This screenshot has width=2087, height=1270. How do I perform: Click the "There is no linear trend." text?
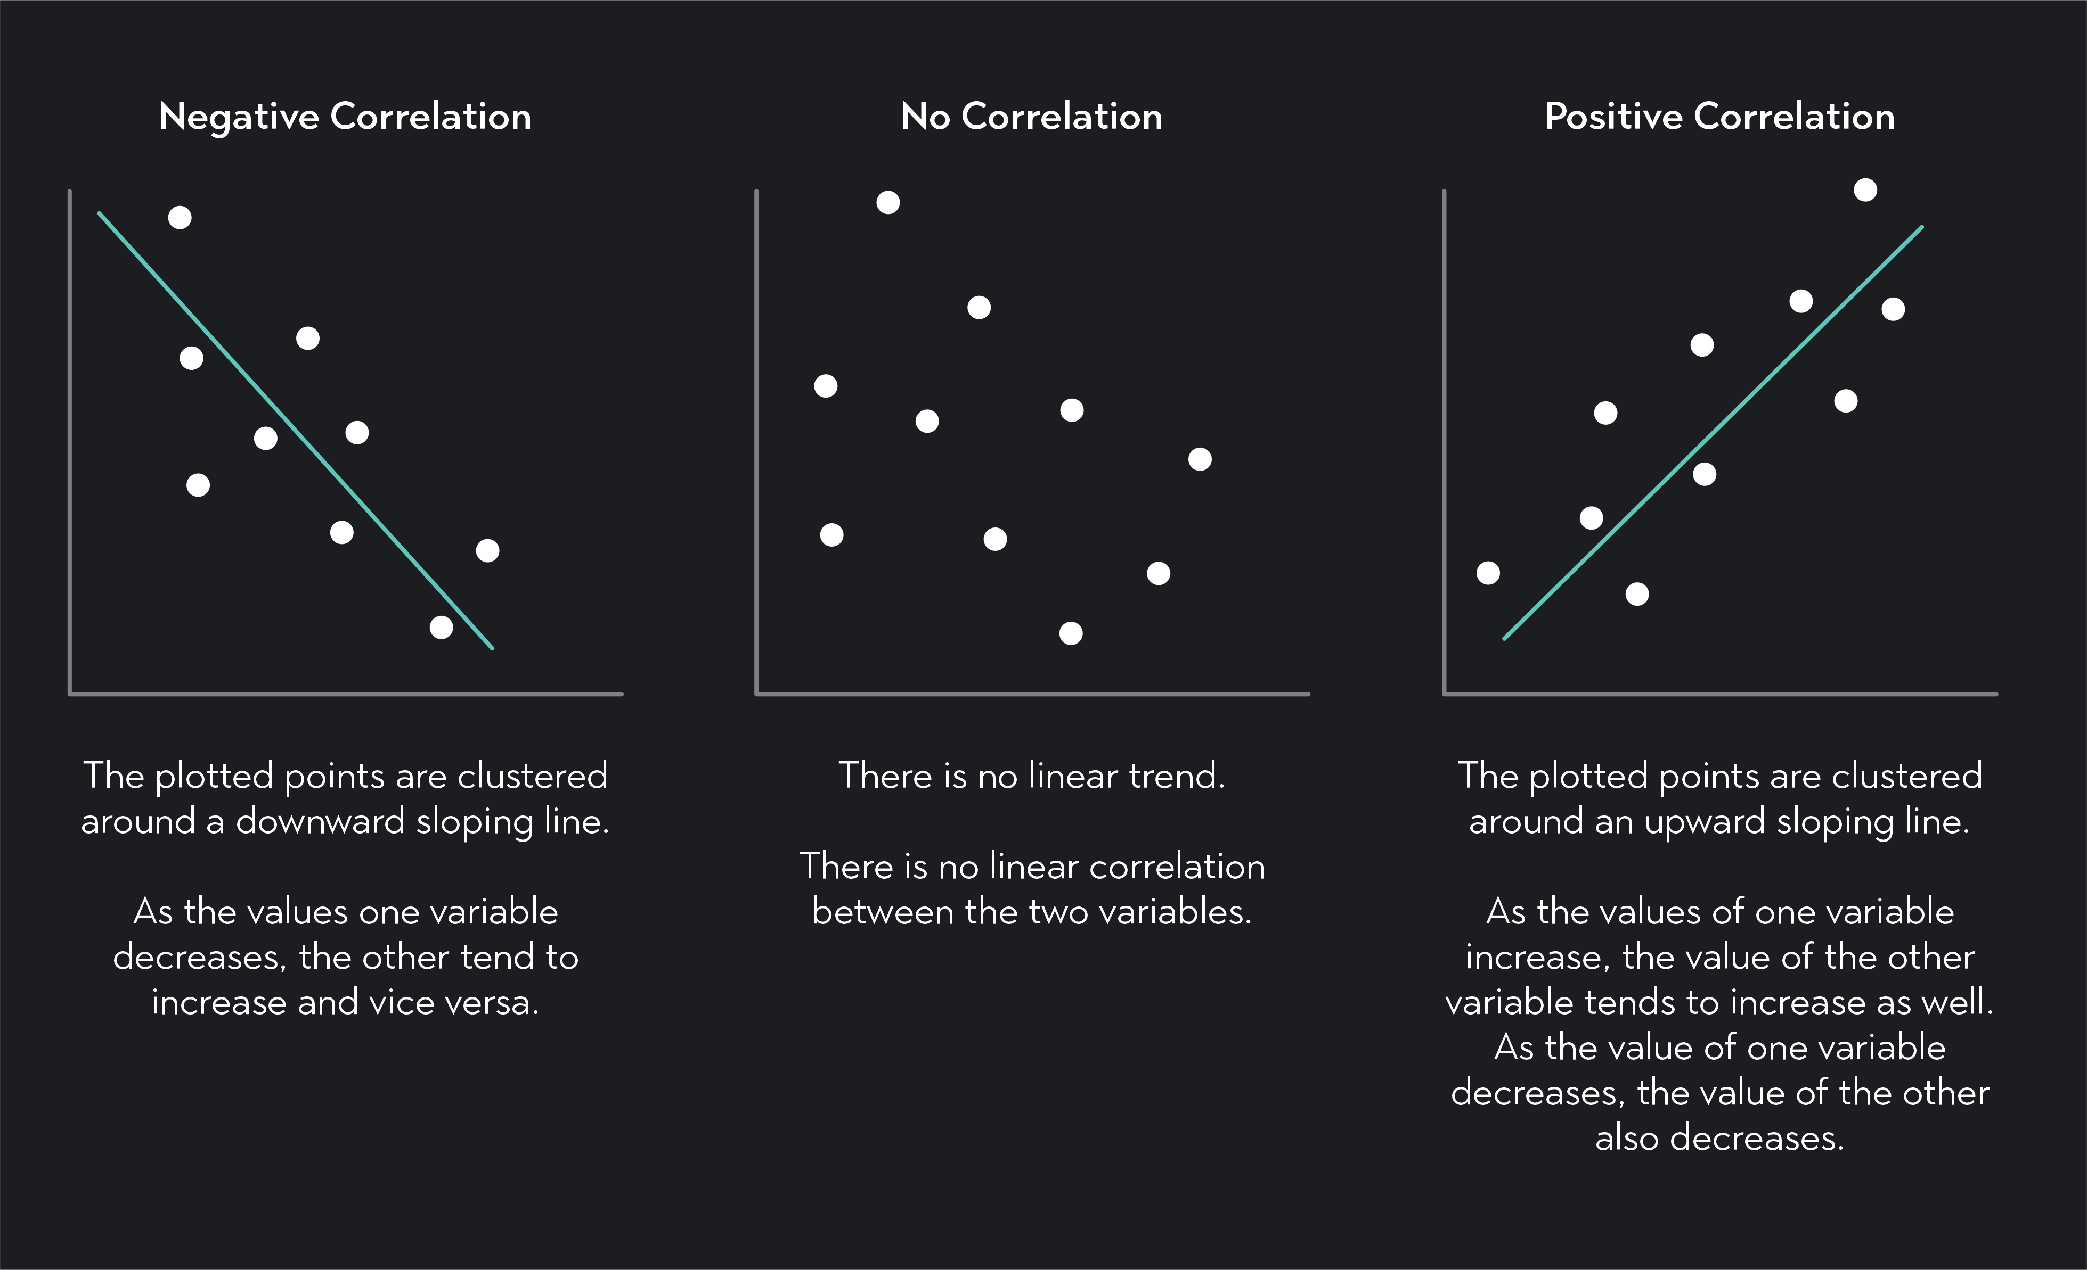[x=1032, y=775]
